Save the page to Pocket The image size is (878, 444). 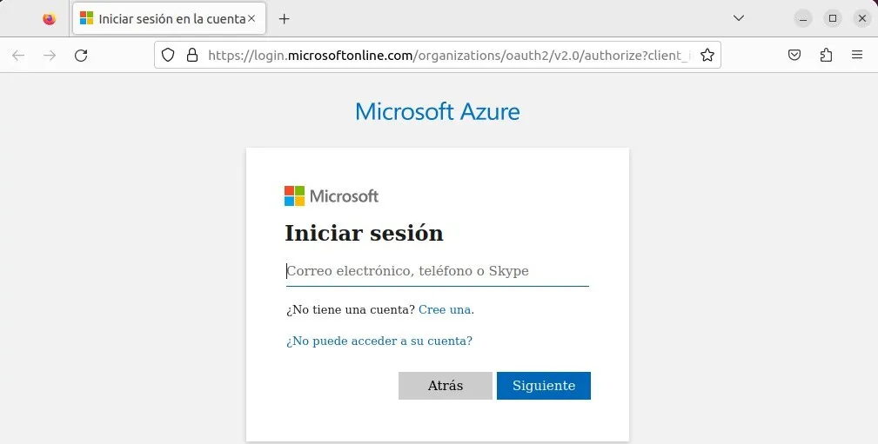(x=794, y=56)
